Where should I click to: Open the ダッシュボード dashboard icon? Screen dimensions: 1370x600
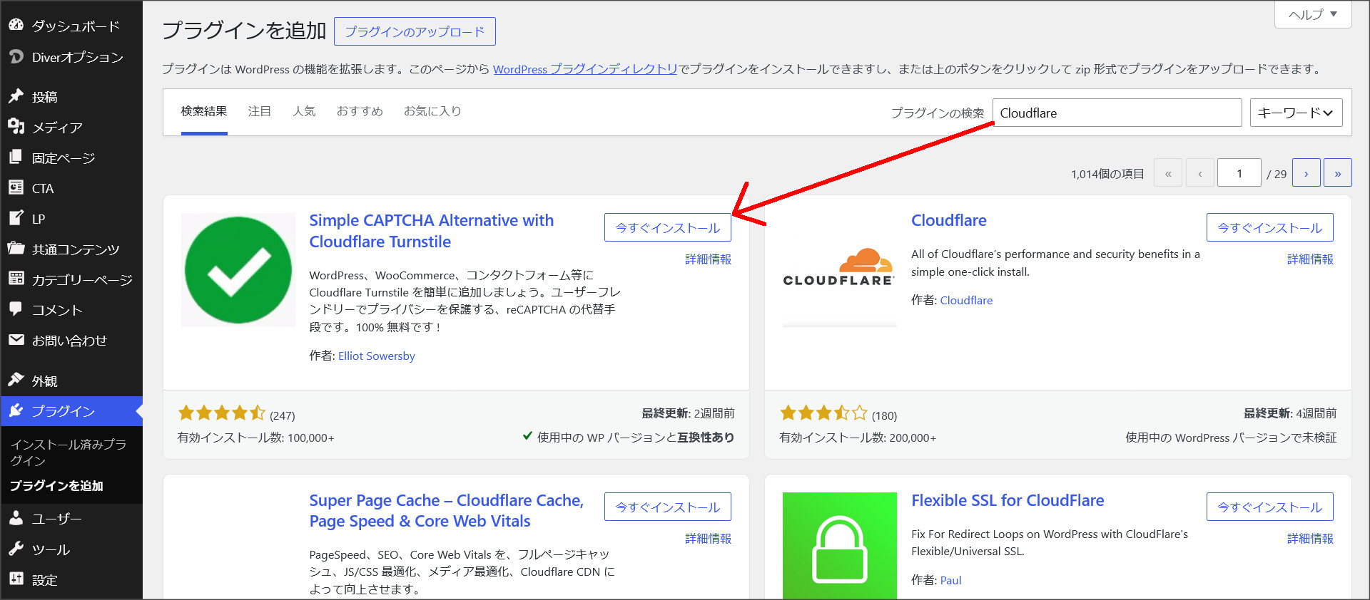click(16, 25)
